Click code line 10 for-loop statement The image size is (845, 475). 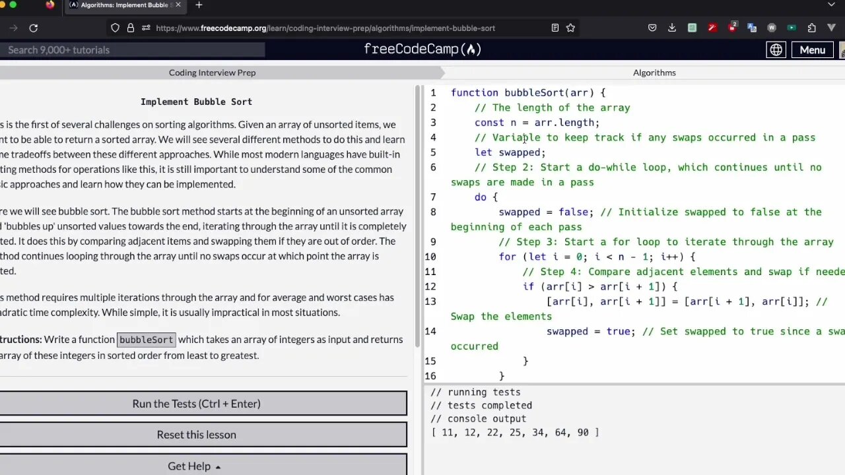(597, 257)
